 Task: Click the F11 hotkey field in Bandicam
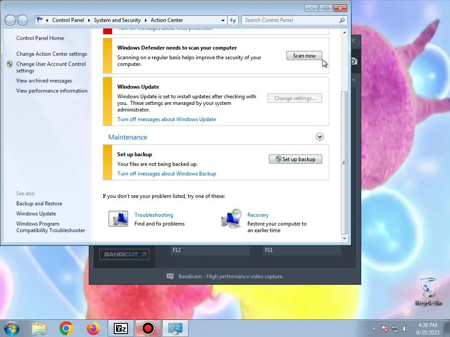click(301, 250)
